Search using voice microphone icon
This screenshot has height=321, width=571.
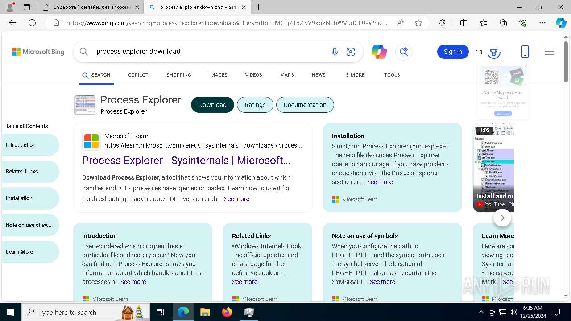(335, 52)
